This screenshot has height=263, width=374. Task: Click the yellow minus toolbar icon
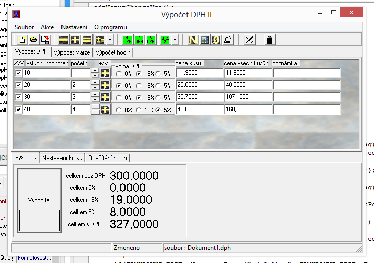point(64,40)
